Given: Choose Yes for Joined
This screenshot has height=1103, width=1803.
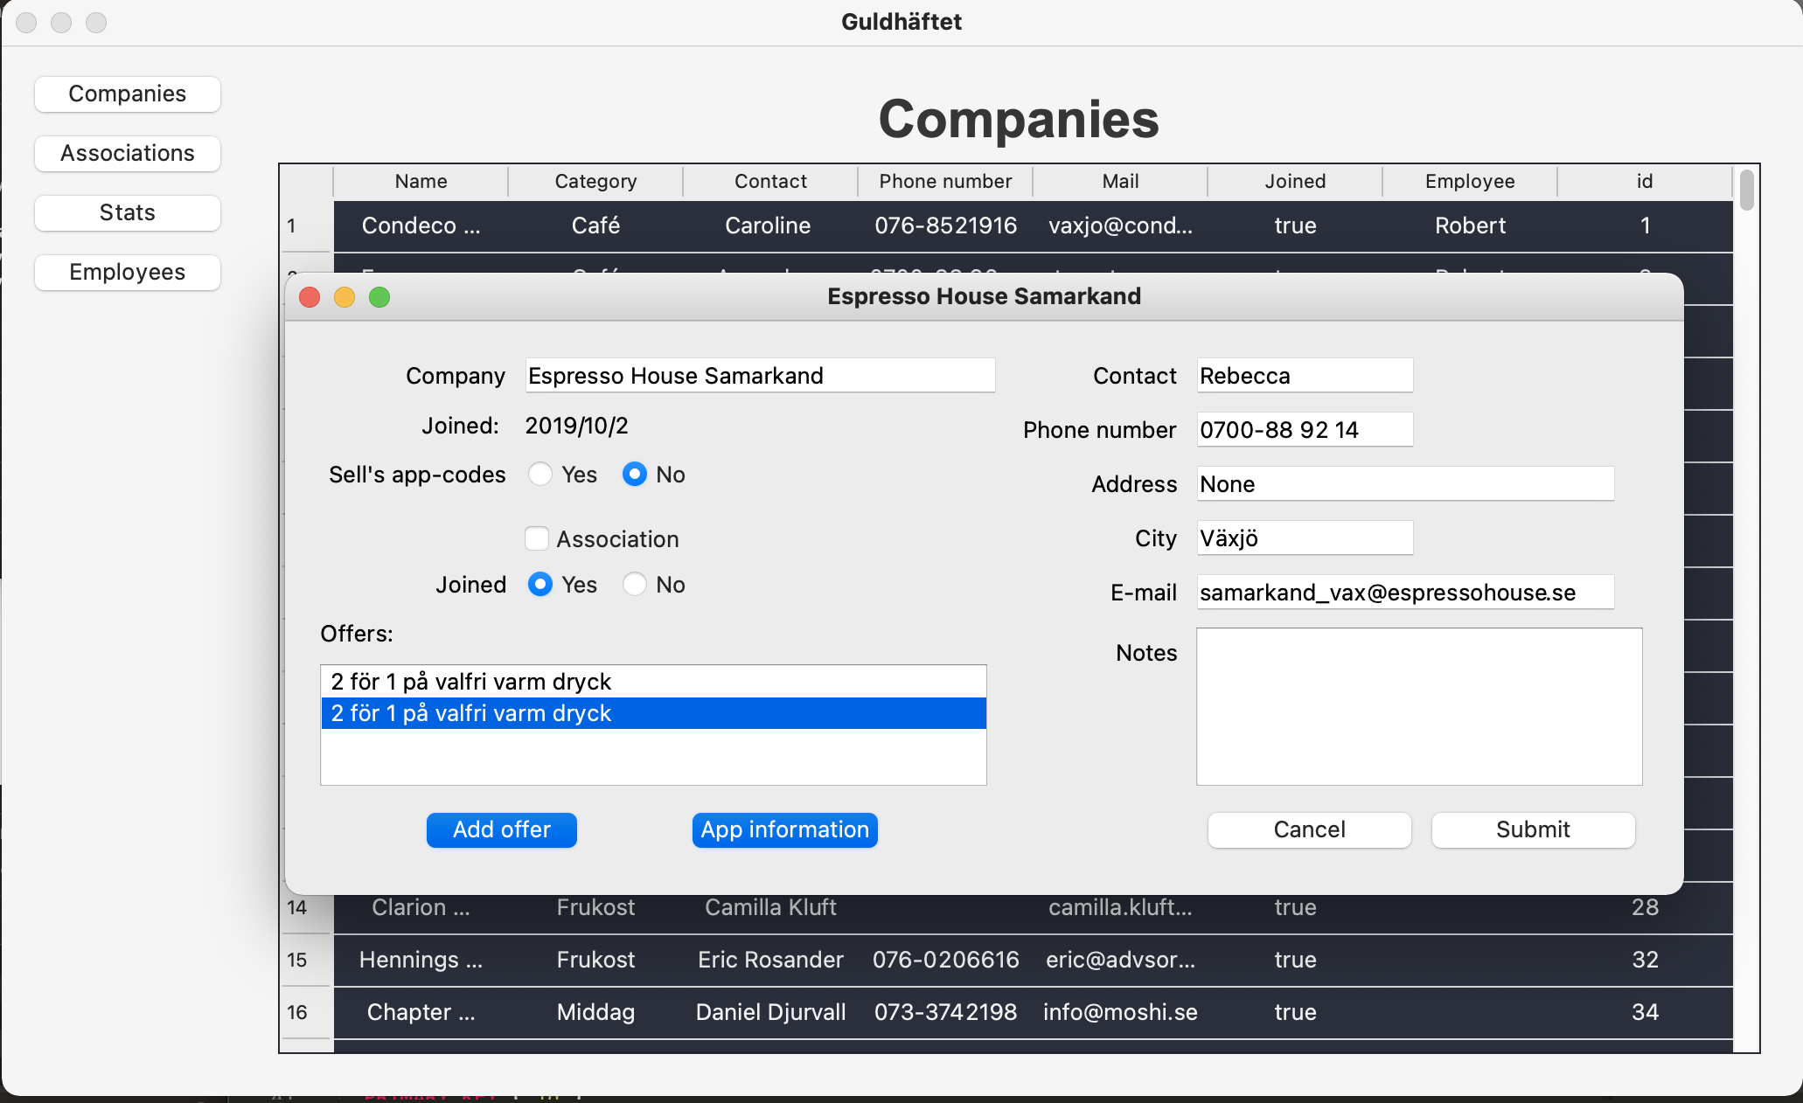Looking at the screenshot, I should (x=540, y=585).
